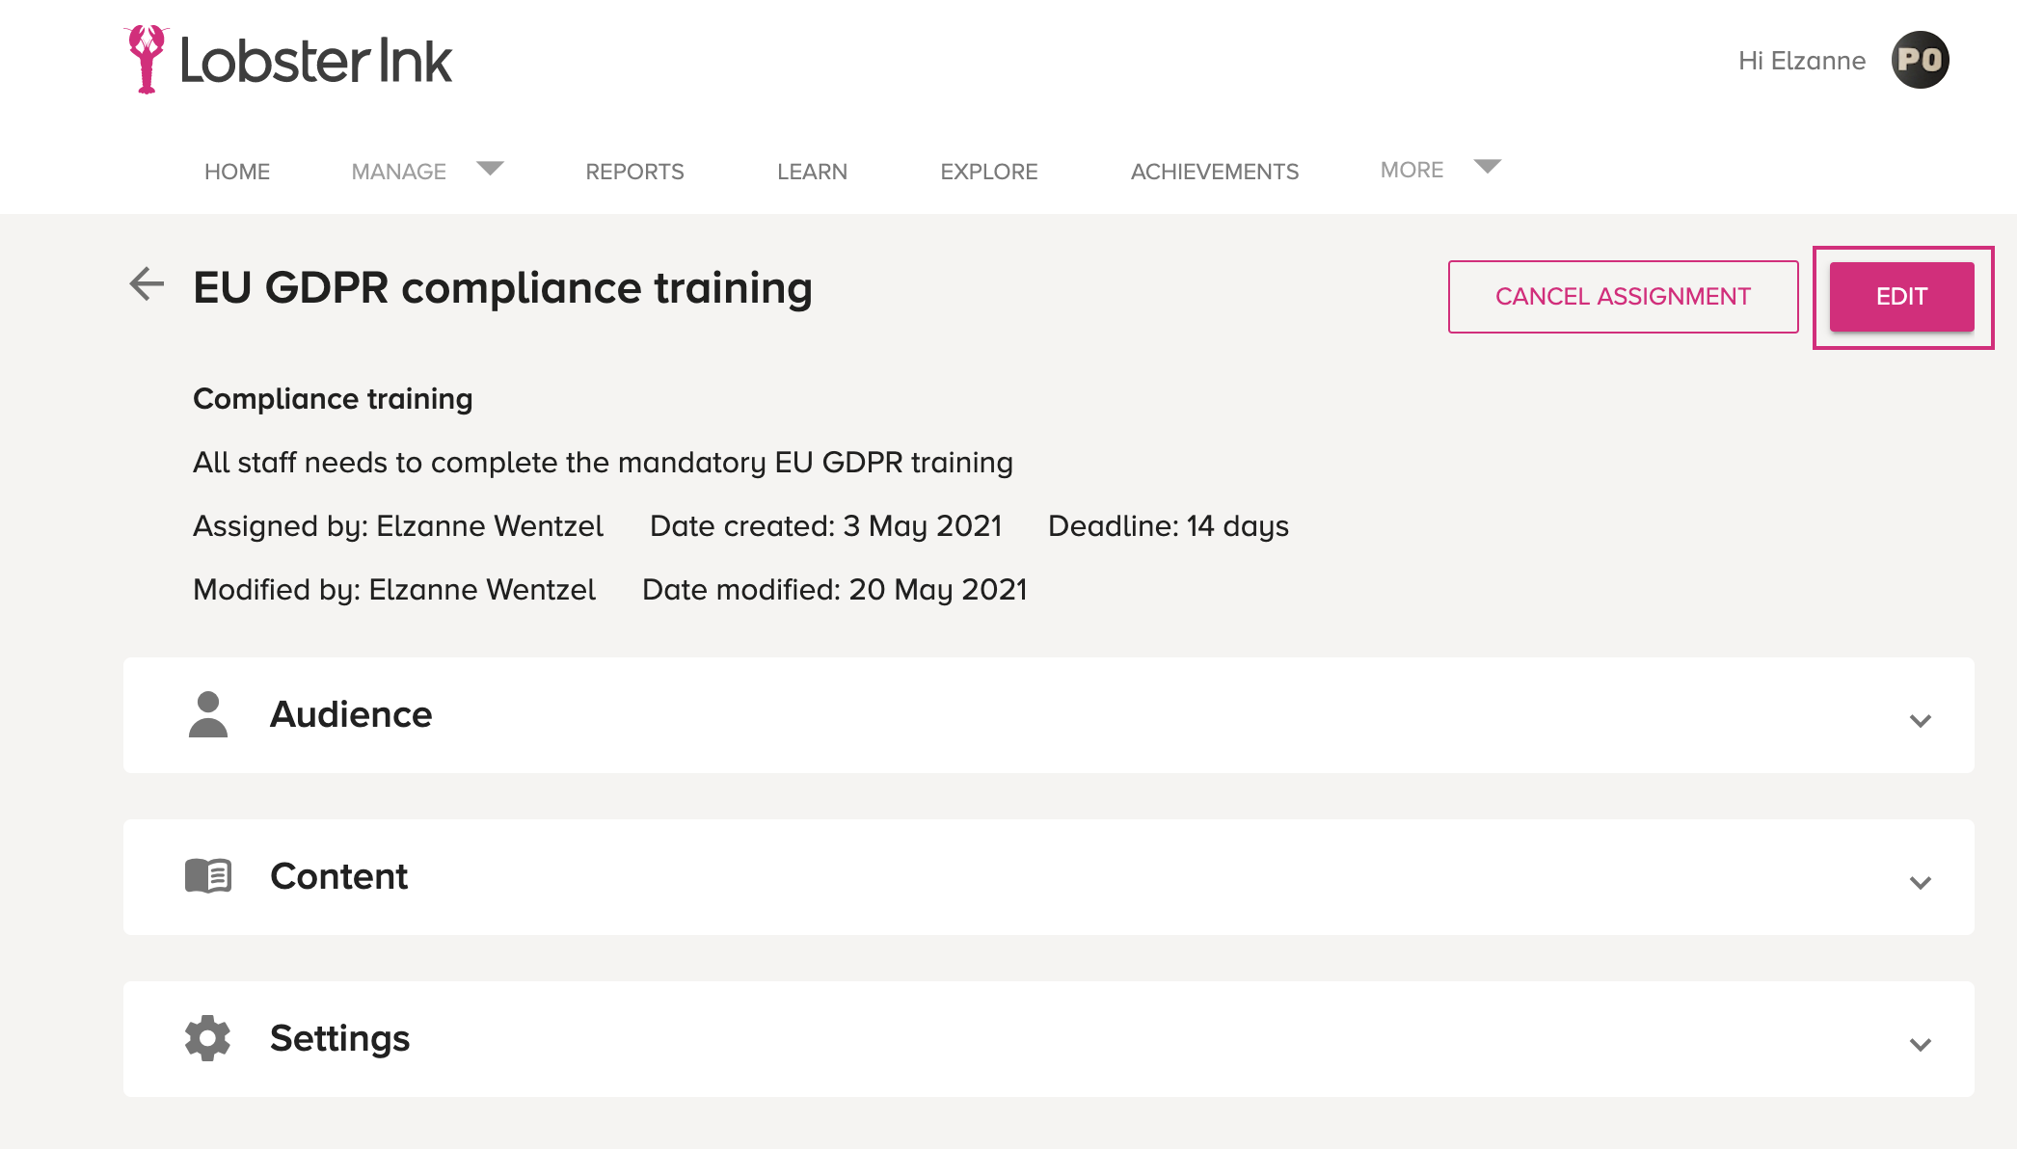Open the More dropdown arrow
2017x1149 pixels.
[x=1488, y=167]
